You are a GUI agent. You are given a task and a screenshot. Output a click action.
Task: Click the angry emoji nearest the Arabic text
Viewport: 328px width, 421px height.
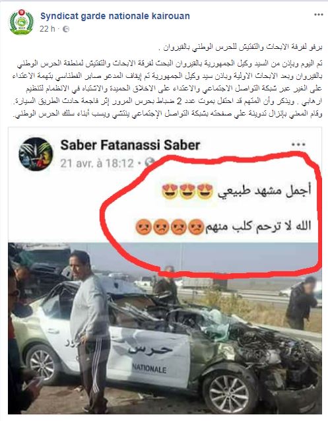click(197, 227)
